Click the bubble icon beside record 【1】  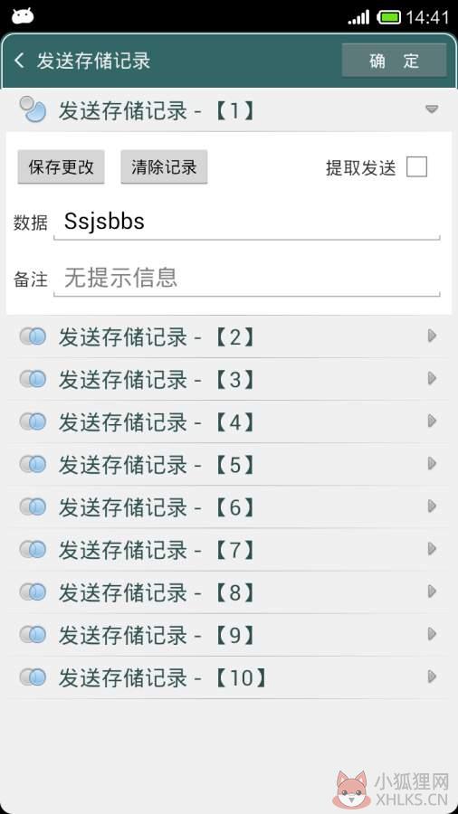click(x=33, y=109)
